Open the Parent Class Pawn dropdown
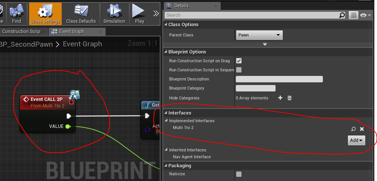This screenshot has width=377, height=181. pyautogui.click(x=259, y=35)
